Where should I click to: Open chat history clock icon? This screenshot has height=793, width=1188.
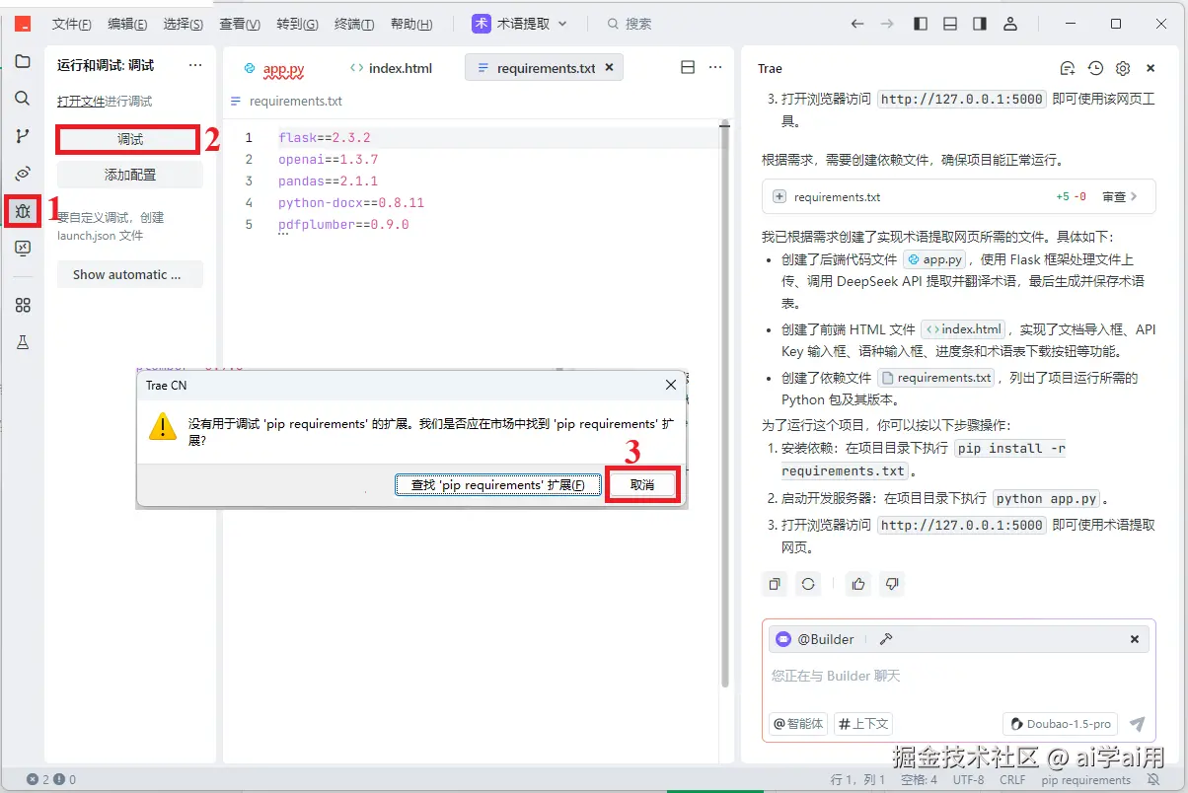click(1095, 68)
